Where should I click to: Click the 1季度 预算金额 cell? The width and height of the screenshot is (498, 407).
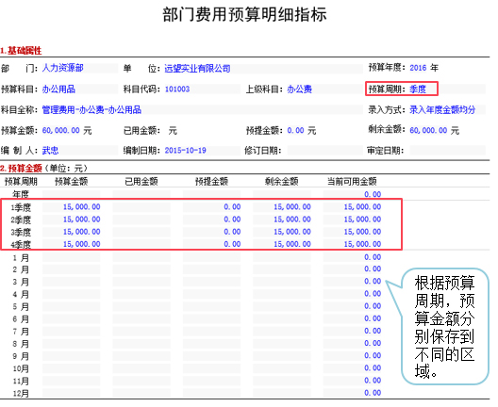tap(72, 207)
